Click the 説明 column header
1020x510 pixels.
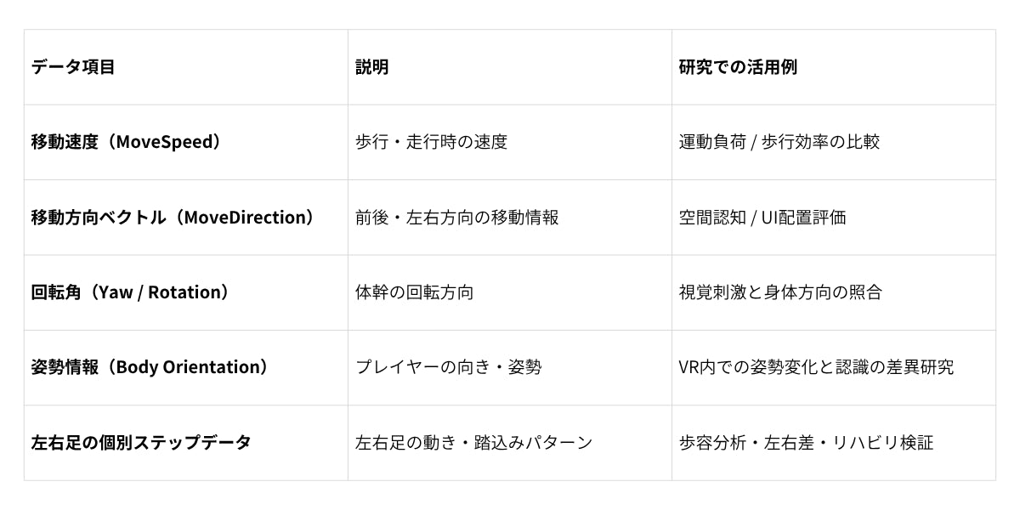[372, 67]
